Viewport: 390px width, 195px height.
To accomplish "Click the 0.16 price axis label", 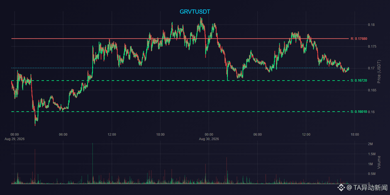I will click(371, 112).
